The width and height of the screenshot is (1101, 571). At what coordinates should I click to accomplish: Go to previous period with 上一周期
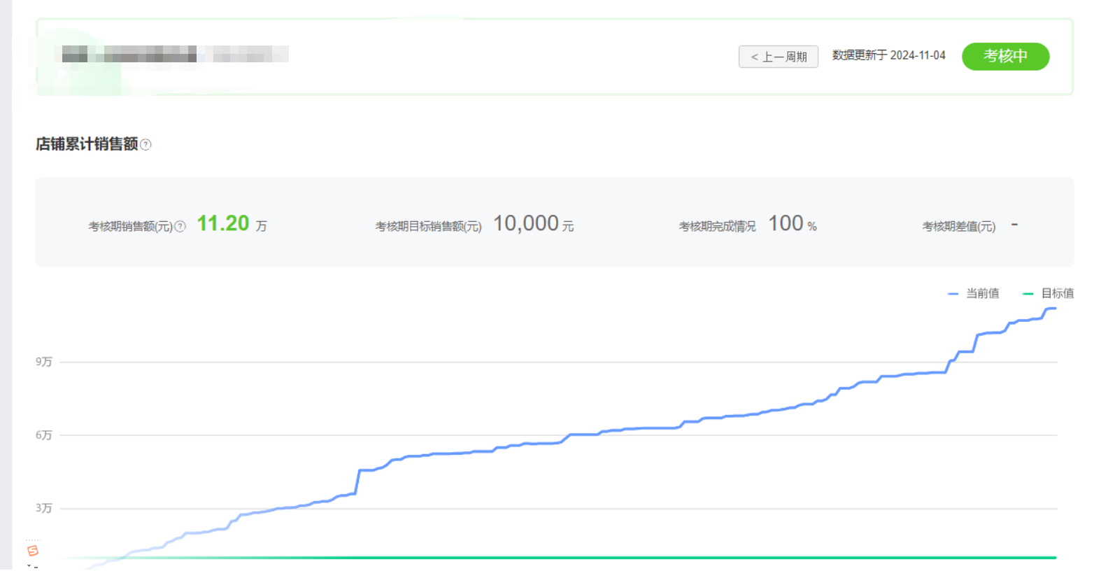click(778, 57)
